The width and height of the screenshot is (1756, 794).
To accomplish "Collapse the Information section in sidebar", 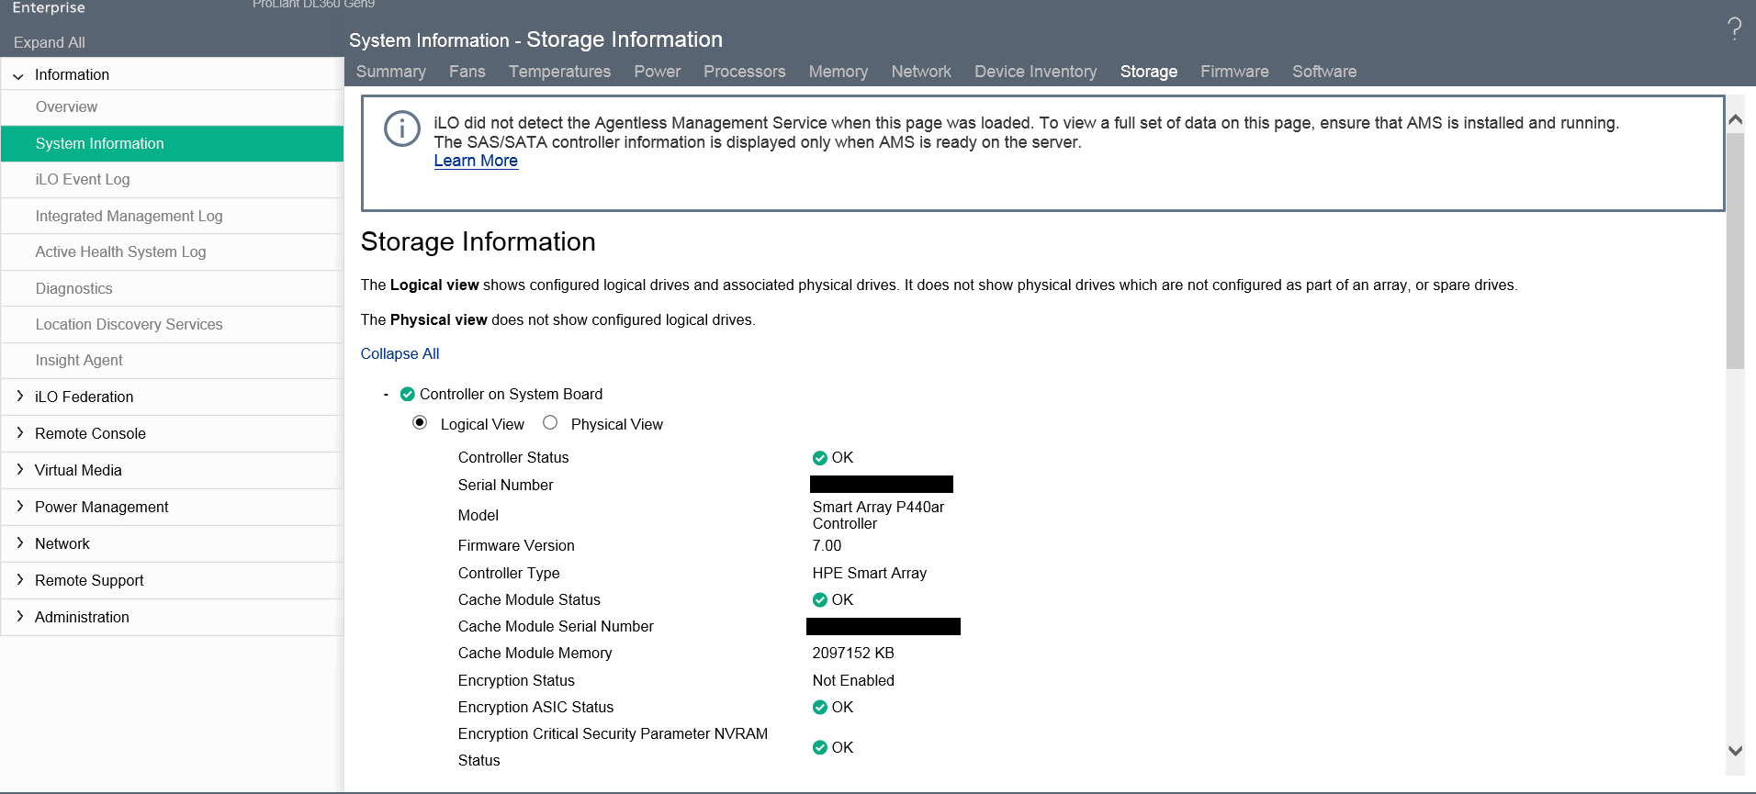I will point(18,76).
